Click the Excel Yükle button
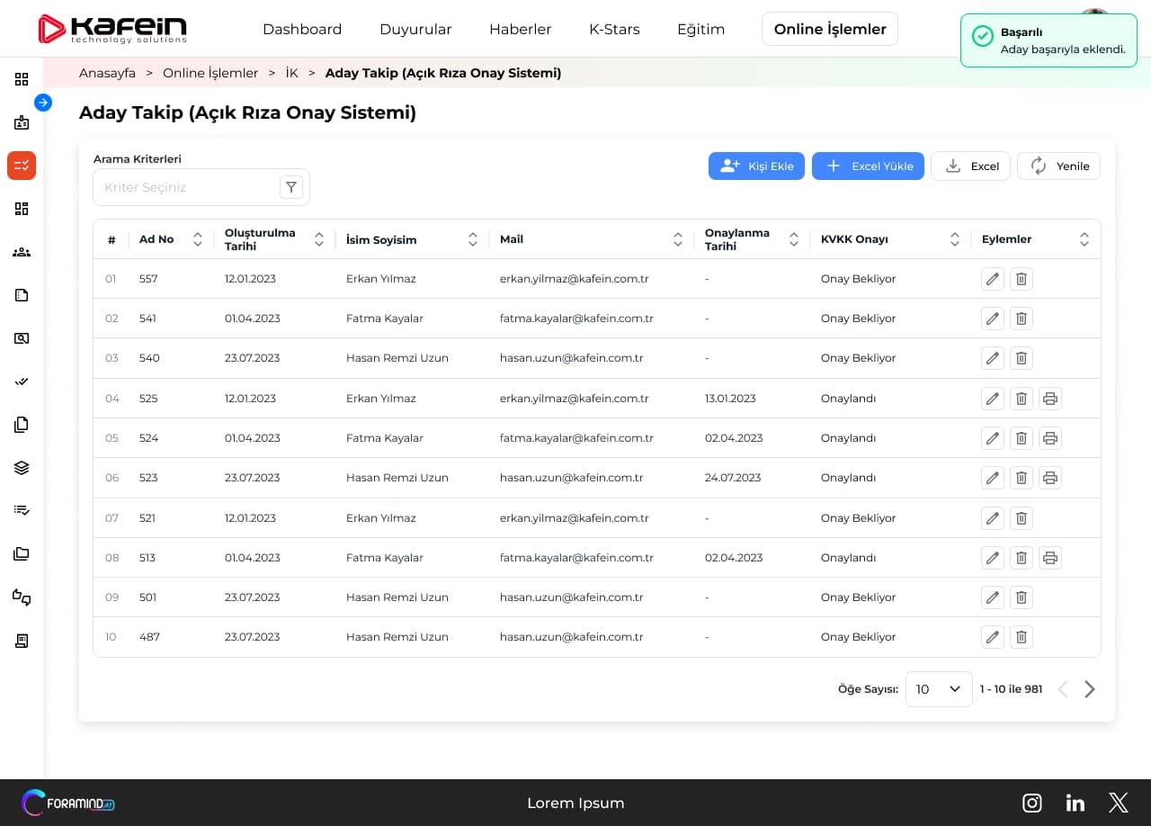Viewport: 1151px width, 826px height. click(x=868, y=166)
